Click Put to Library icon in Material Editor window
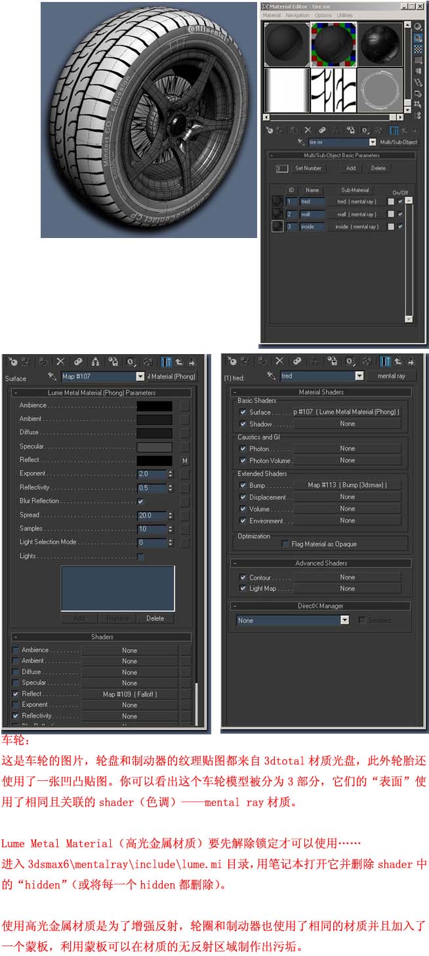 351,130
